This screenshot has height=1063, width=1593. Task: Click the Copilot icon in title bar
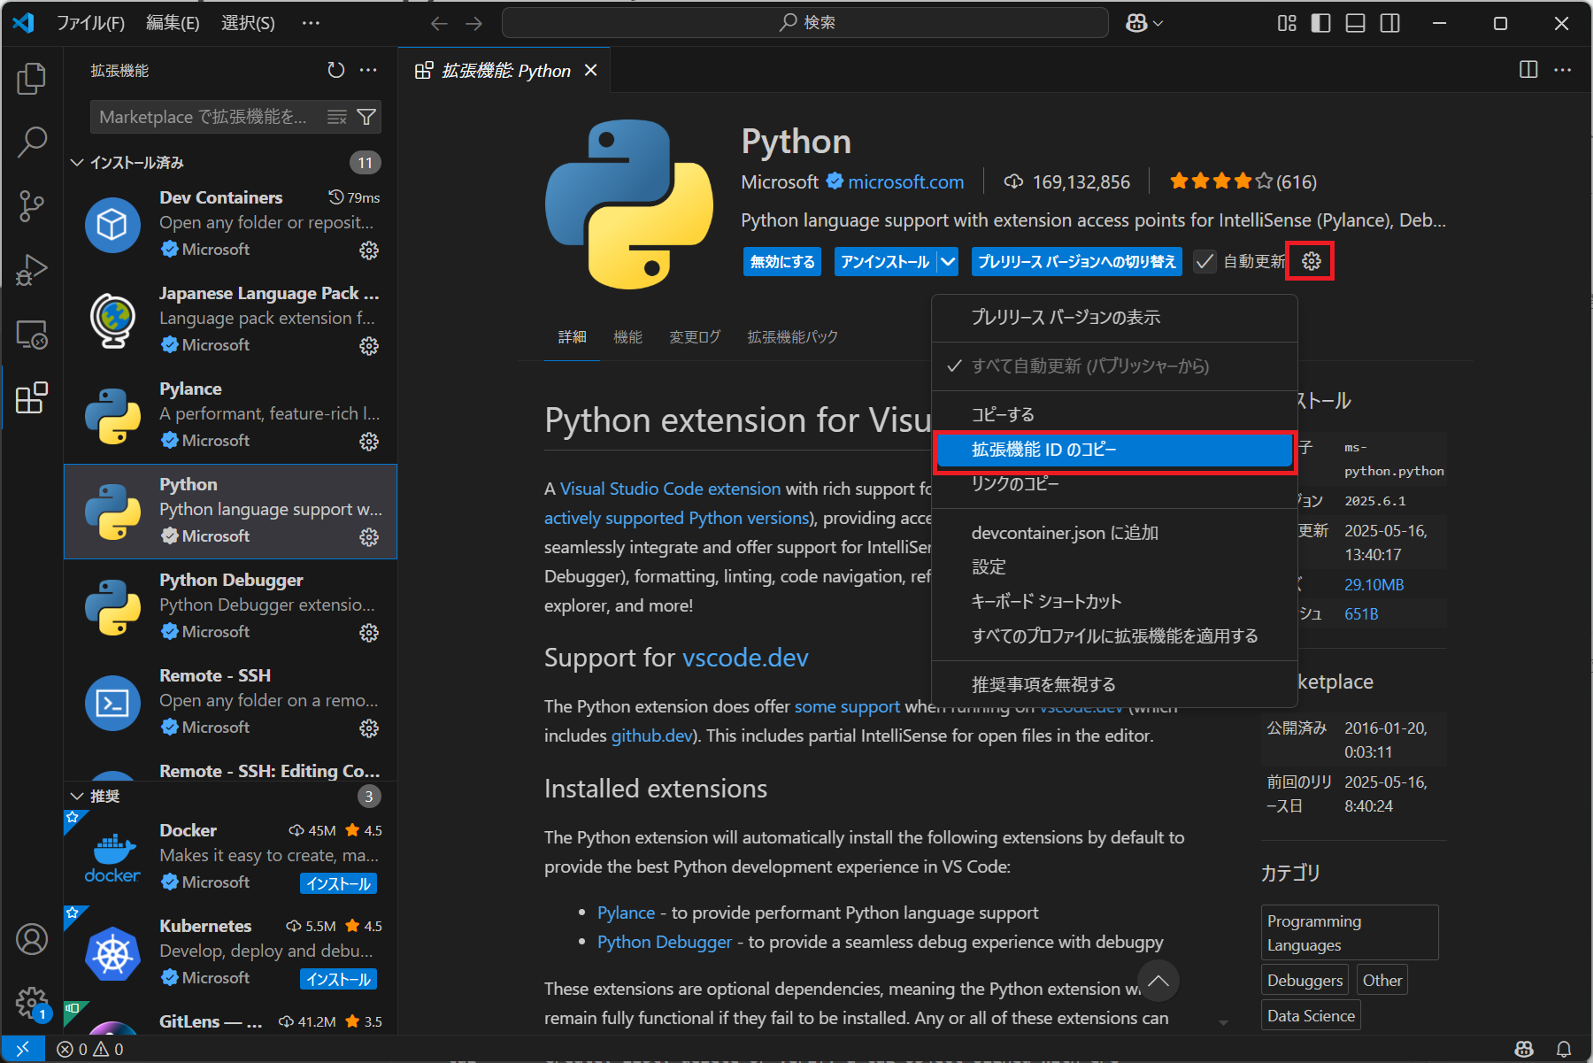[1136, 23]
